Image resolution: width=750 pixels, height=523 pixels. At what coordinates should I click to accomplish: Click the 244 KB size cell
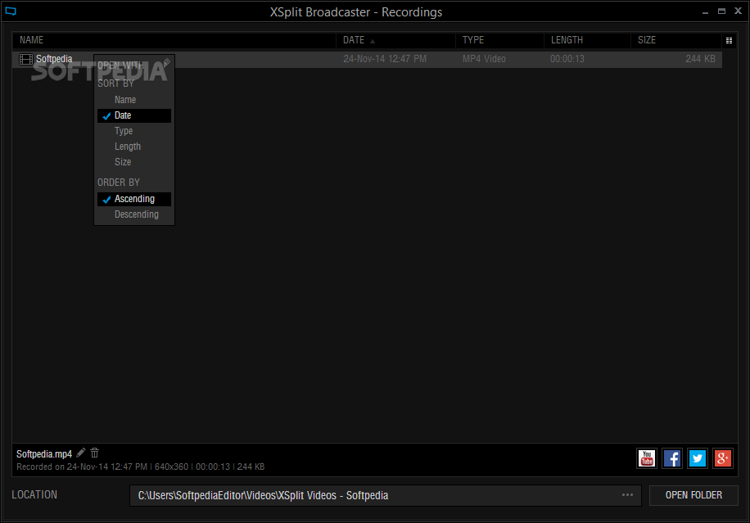700,59
